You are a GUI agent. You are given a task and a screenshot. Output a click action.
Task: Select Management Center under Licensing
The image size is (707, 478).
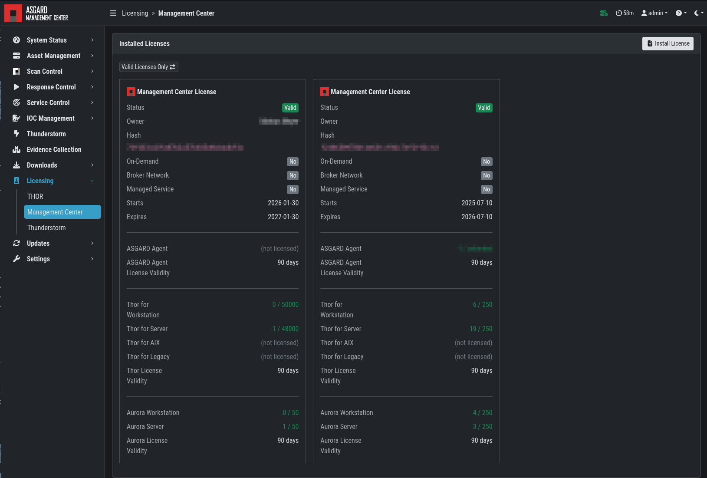pos(62,212)
